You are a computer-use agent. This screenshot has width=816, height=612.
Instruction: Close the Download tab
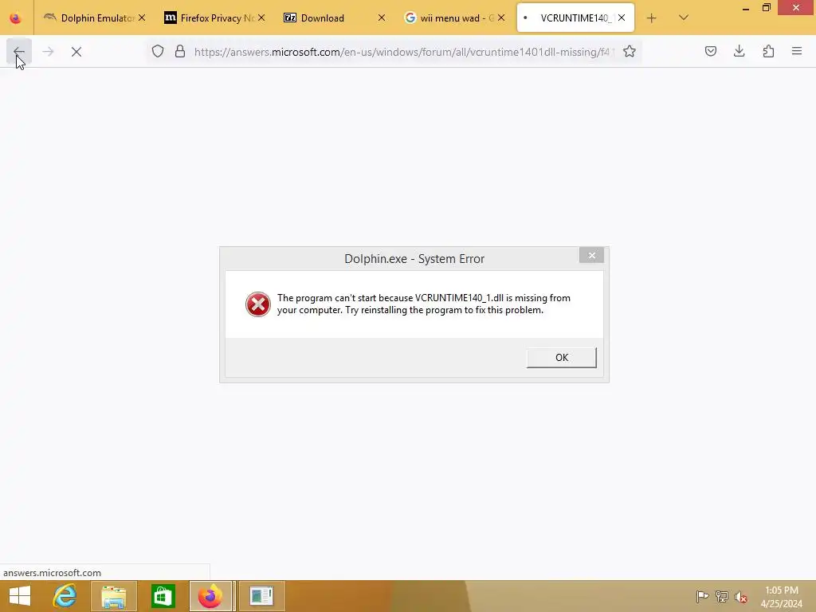[382, 18]
